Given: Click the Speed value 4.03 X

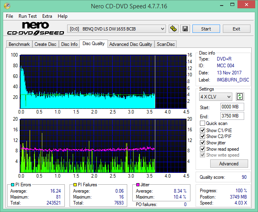Looking at the screenshot, I should pos(241,203).
